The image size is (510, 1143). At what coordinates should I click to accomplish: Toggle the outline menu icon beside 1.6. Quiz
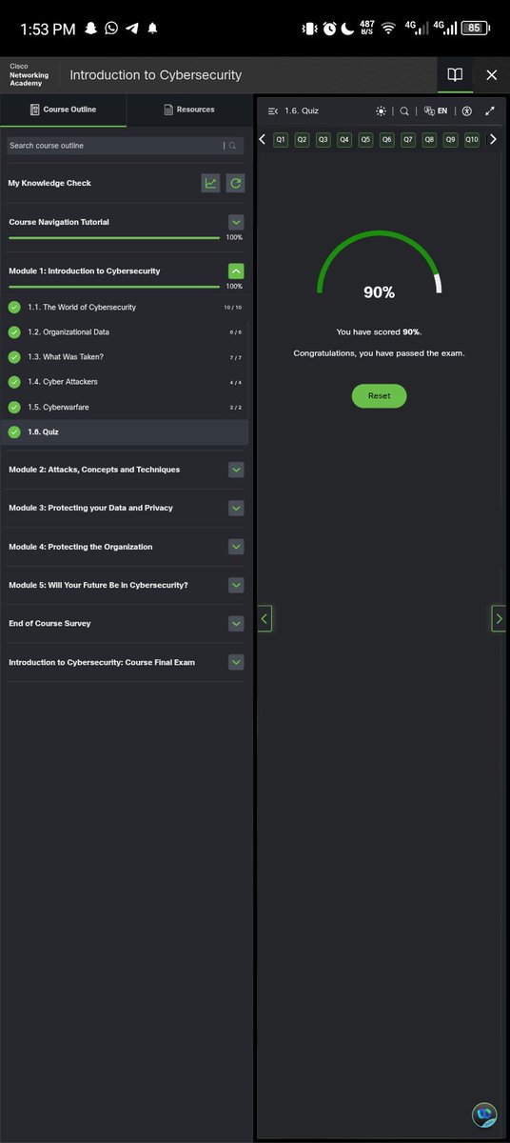point(273,111)
